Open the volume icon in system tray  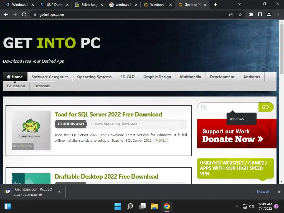click(252, 206)
